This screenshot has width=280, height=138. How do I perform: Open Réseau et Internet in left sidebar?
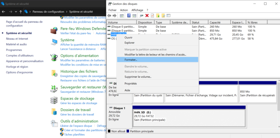tap(17, 39)
